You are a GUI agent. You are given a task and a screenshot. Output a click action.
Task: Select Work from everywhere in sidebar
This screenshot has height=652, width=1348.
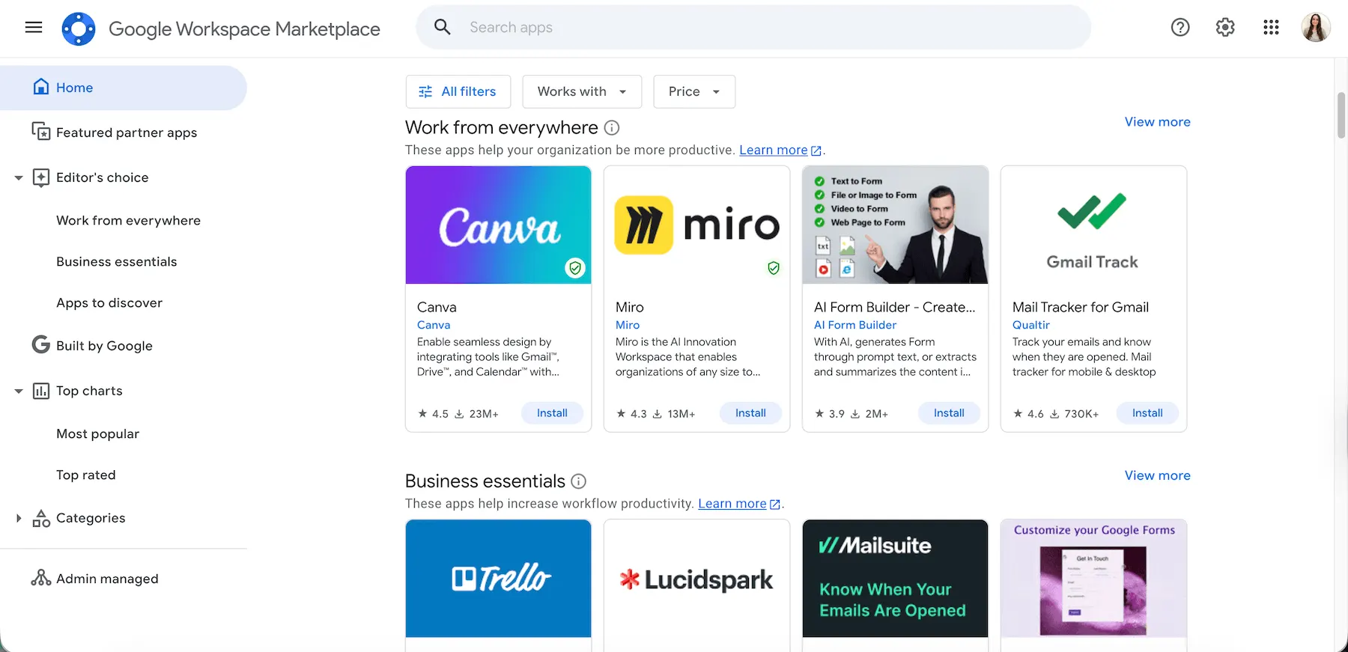128,220
